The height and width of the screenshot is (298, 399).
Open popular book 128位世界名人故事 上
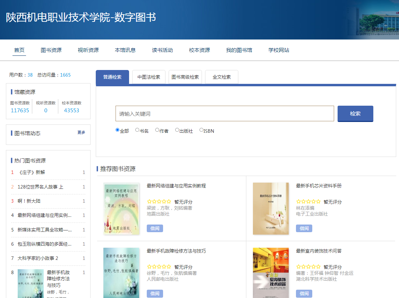[40, 187]
